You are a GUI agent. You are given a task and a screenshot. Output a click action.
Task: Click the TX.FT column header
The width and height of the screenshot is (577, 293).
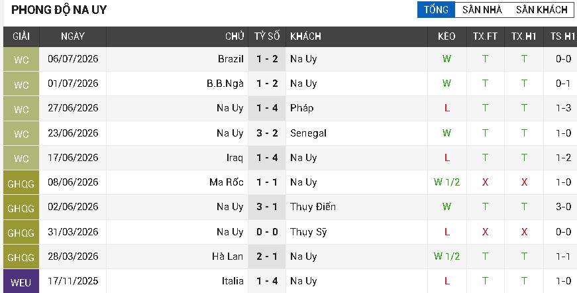(x=485, y=36)
